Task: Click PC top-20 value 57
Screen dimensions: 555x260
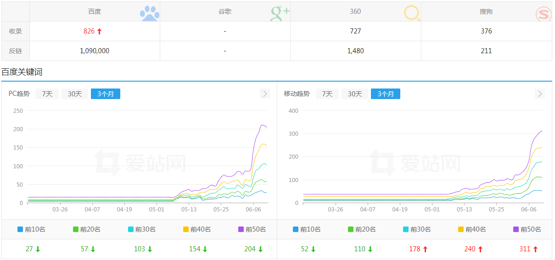Action: click(x=84, y=249)
